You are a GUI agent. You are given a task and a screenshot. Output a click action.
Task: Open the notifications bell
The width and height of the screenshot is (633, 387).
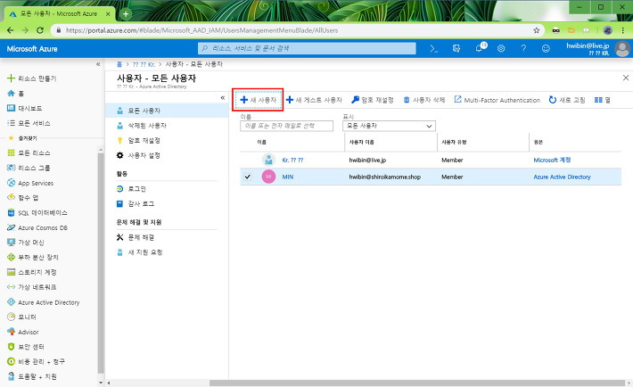pos(479,48)
